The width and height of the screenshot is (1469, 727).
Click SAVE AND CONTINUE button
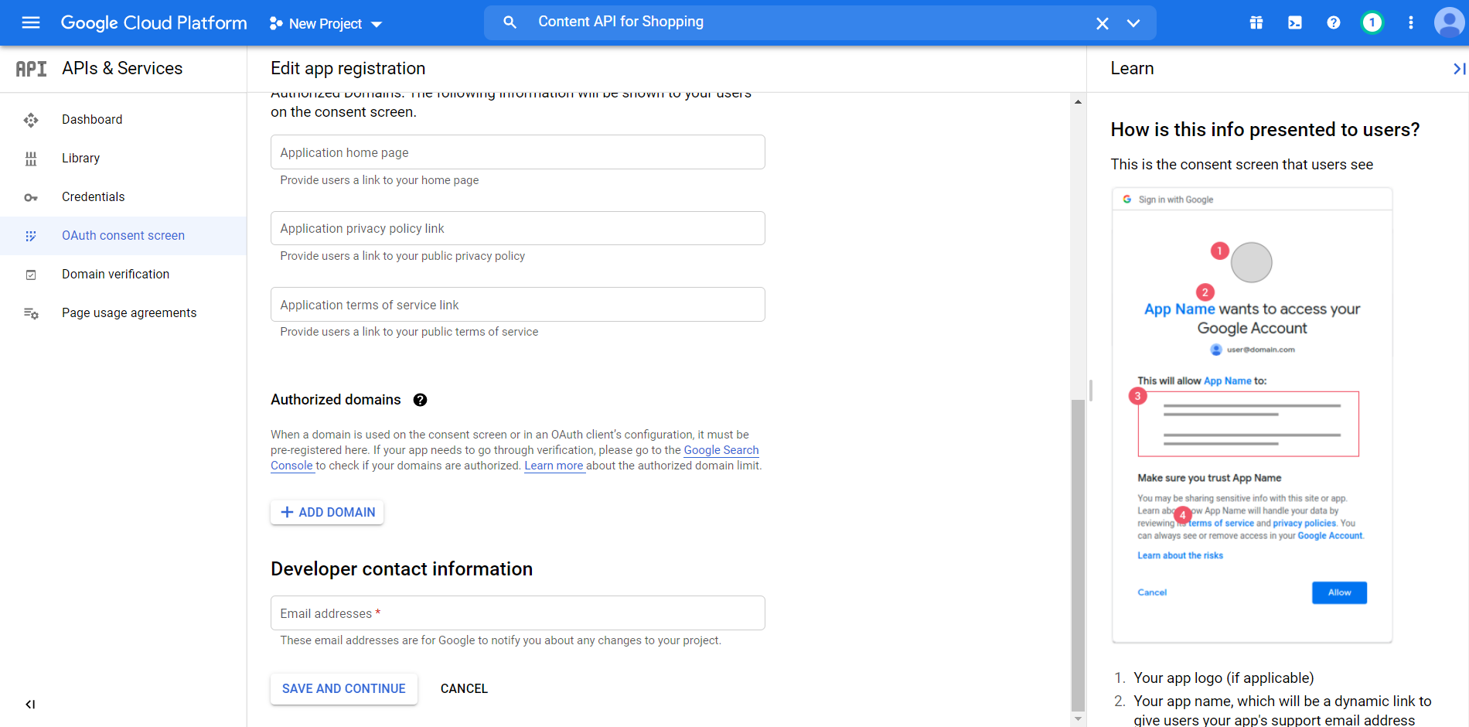344,688
